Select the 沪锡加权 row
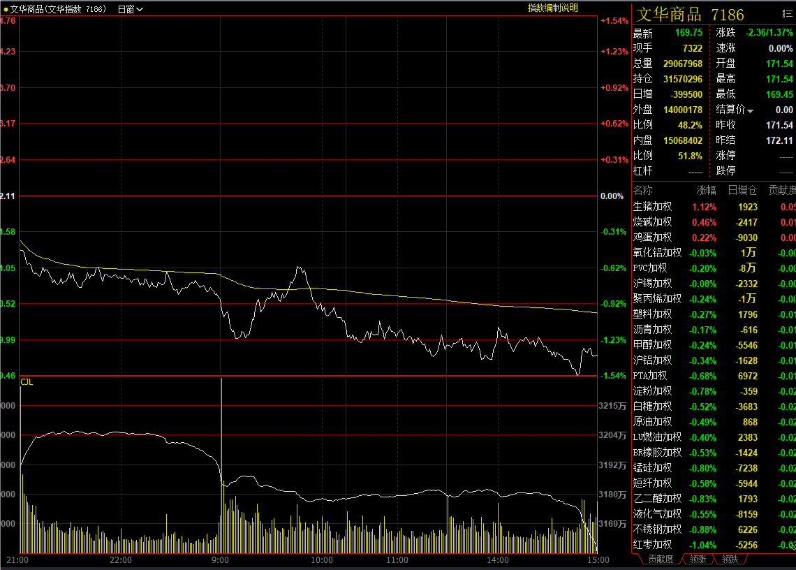The image size is (796, 570). [652, 284]
